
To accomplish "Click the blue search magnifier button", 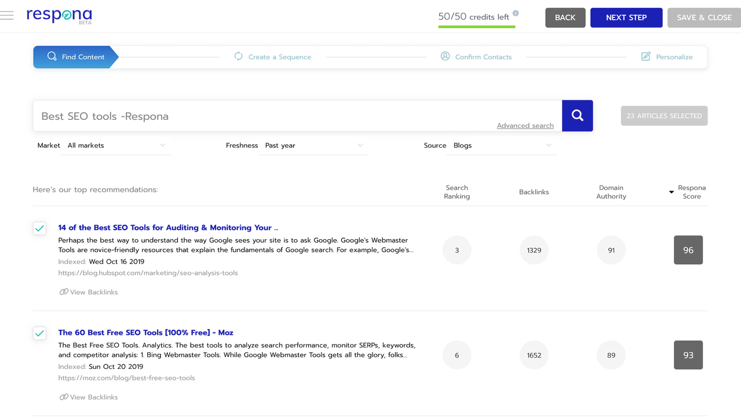I will point(577,116).
